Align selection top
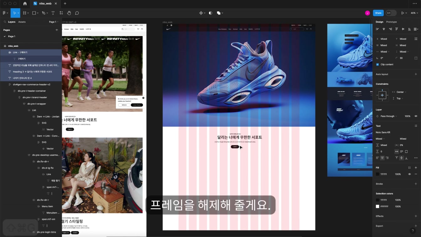The width and height of the screenshot is (421, 237). [397, 29]
